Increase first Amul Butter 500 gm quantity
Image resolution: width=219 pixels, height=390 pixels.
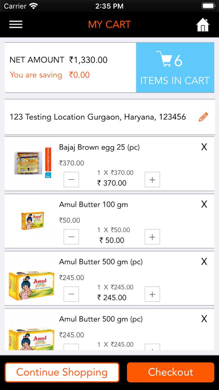(x=152, y=294)
